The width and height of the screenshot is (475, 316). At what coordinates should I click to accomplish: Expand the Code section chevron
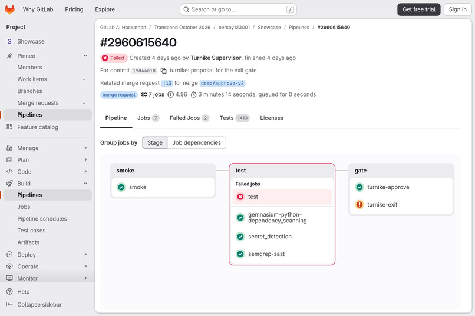(x=85, y=171)
